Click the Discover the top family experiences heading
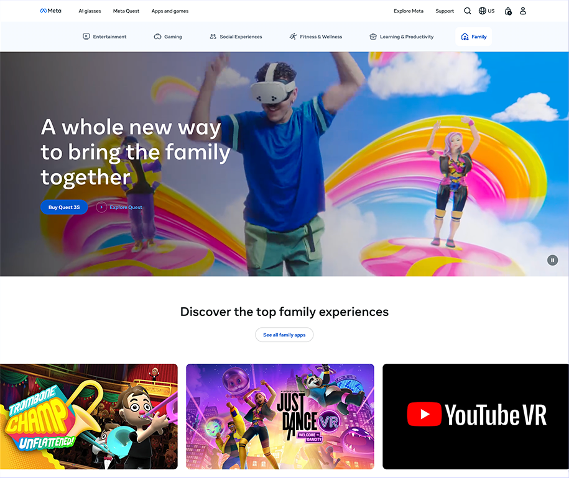The height and width of the screenshot is (478, 569). (x=285, y=312)
